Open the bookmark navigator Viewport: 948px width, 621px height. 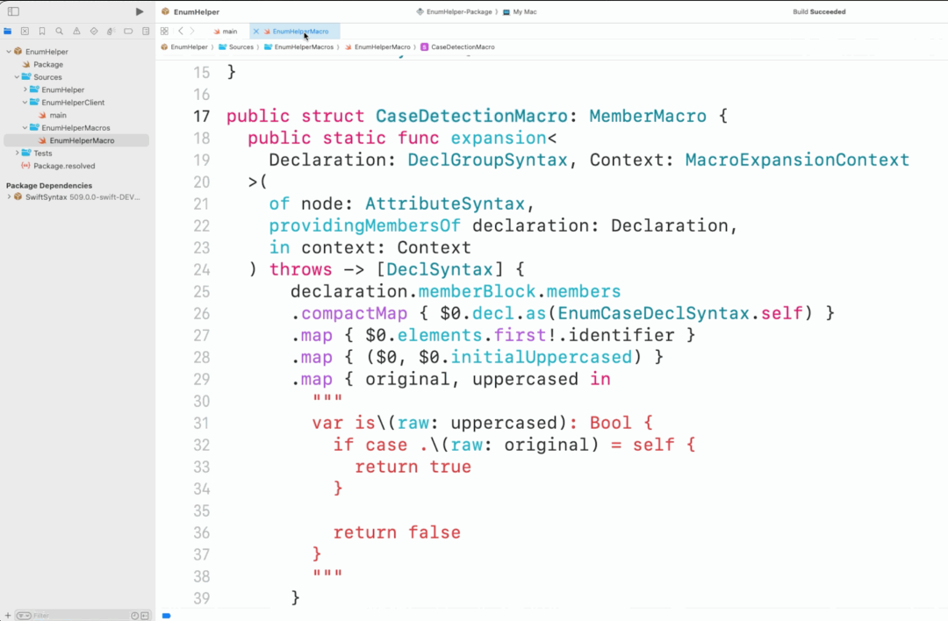pos(42,32)
